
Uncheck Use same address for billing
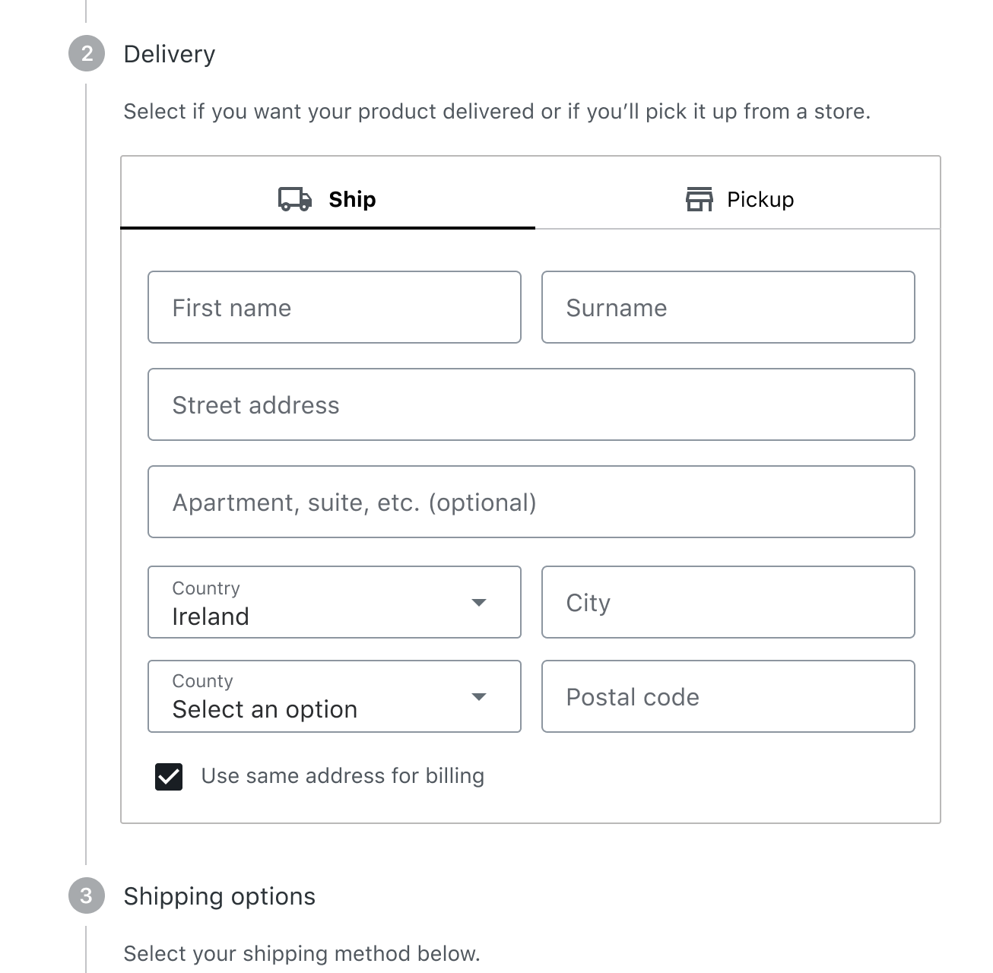169,777
